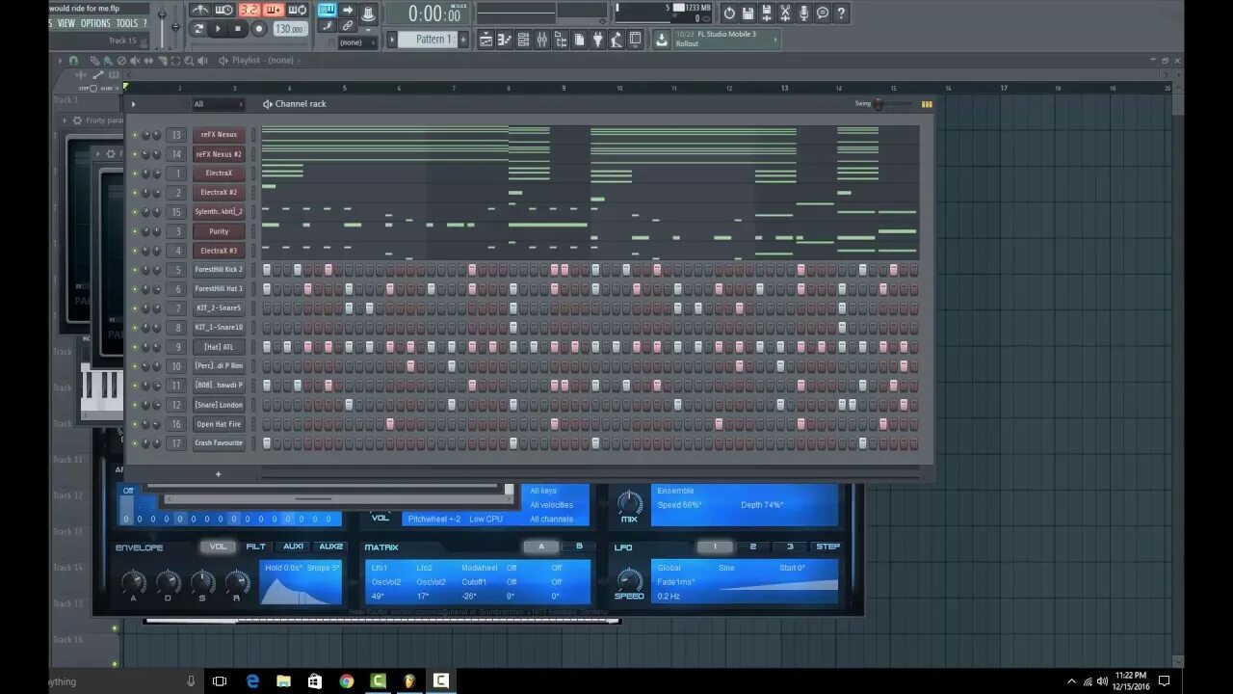Mute the ForestHill Hat 1 channel LED
The image size is (1233, 694).
click(x=135, y=289)
